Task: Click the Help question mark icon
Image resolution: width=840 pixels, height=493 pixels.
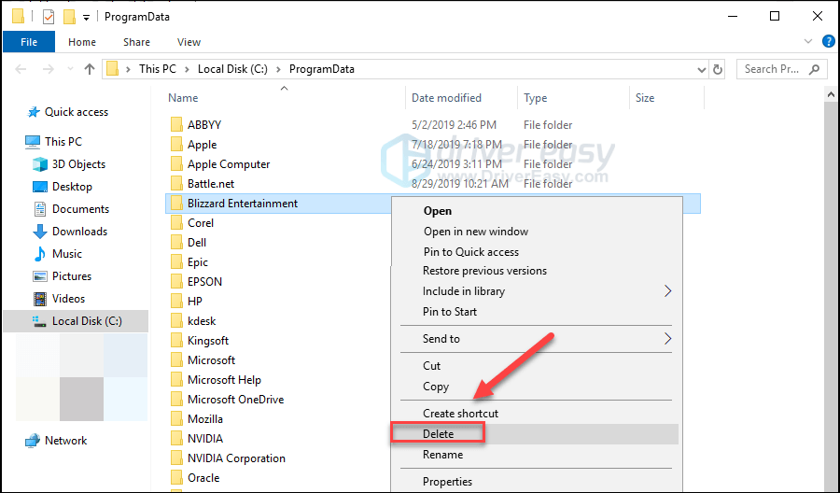Action: pos(828,42)
